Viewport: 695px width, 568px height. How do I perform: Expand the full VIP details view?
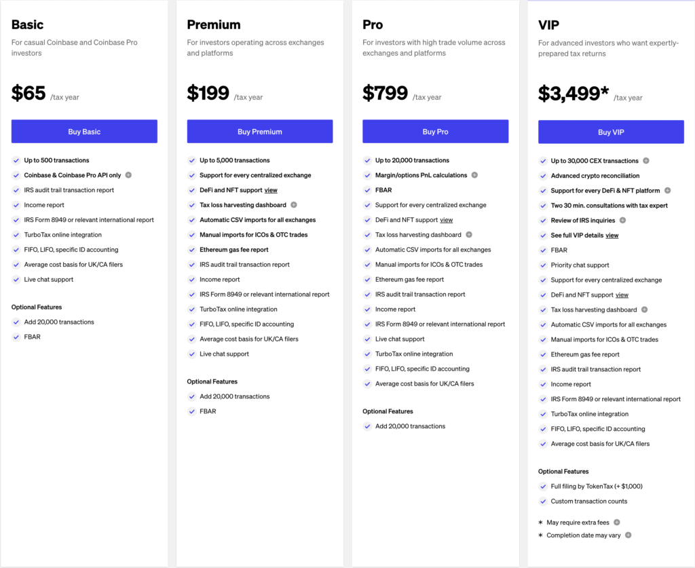612,235
